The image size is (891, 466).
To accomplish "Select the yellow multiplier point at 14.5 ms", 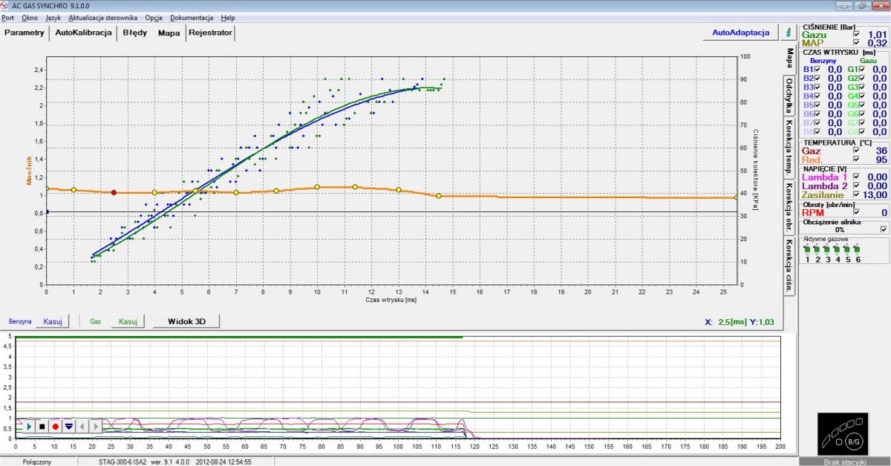I will (439, 196).
